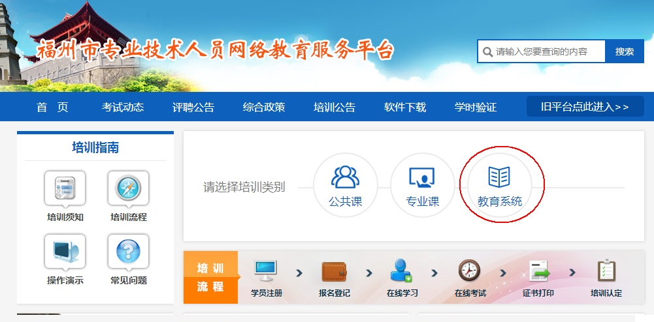The height and width of the screenshot is (322, 654).
Task: Click the 培训须知 label text
Action: click(65, 217)
